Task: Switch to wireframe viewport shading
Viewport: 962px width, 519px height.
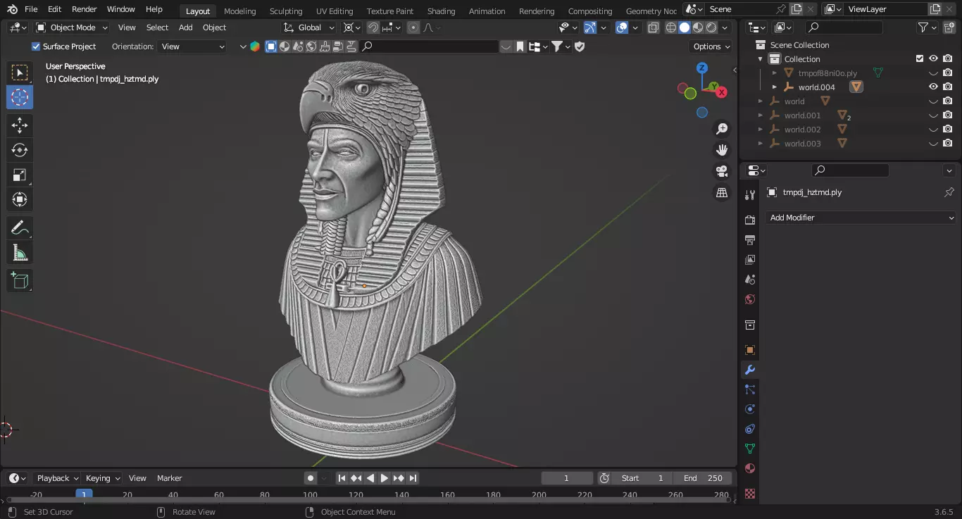Action: point(670,27)
